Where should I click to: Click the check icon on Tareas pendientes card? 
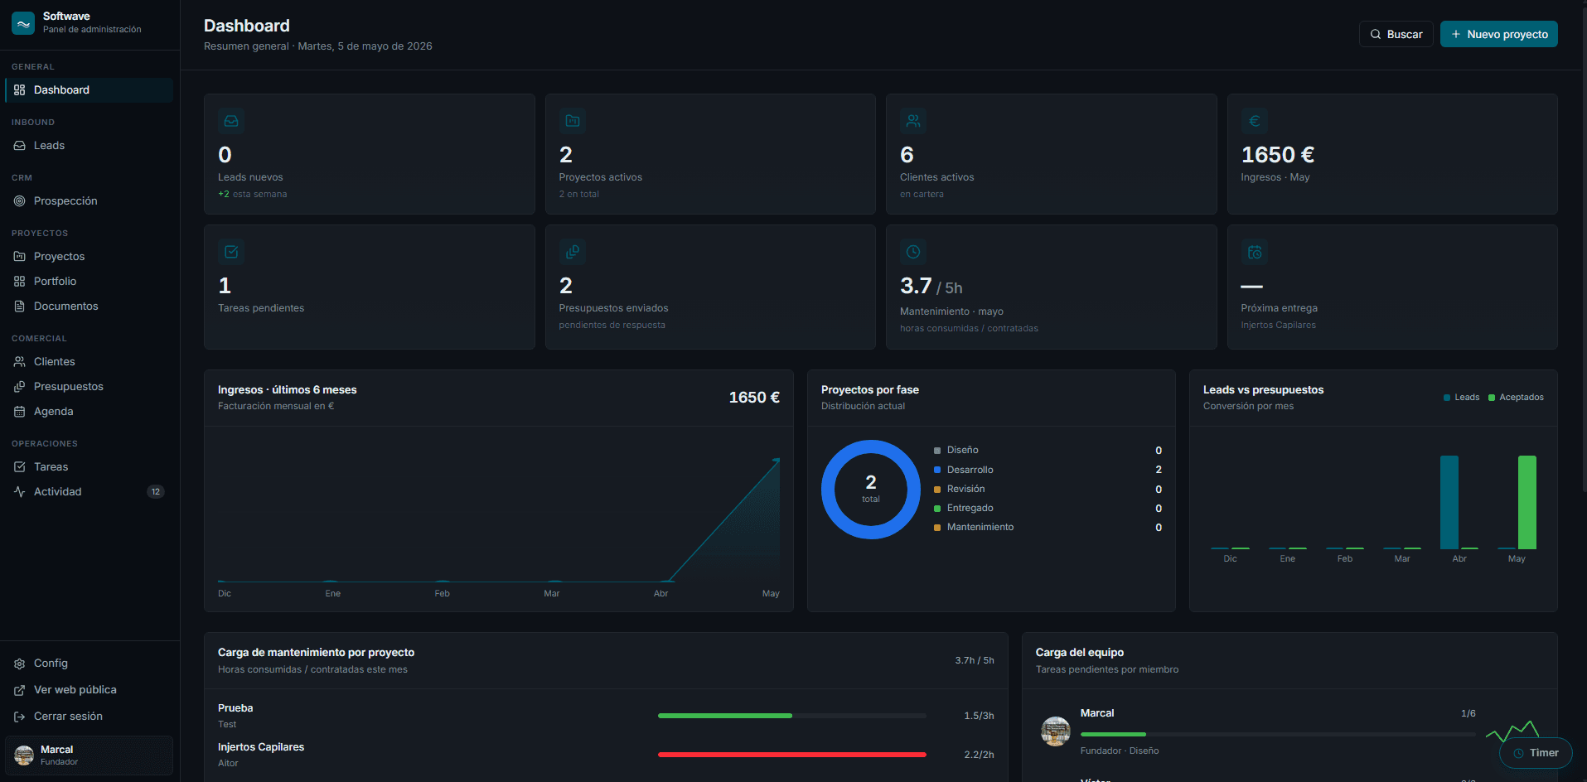(x=231, y=252)
